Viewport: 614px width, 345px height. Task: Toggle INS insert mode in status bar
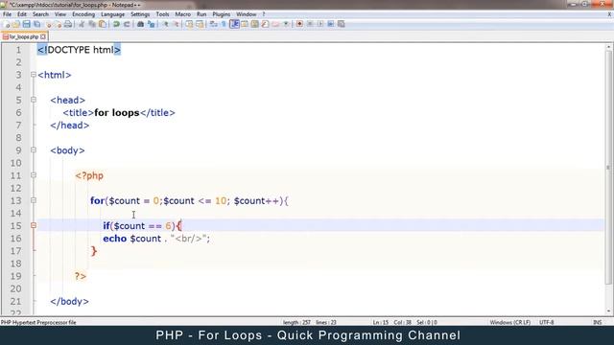click(597, 322)
